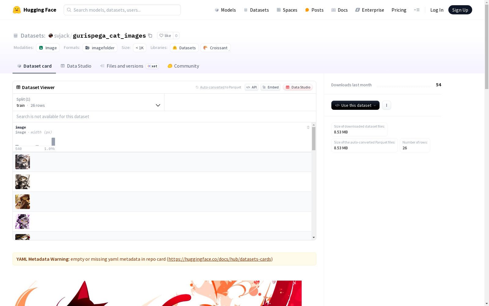Click the second cat image thumbnail
Viewport: 489px width, 306px height.
(23, 182)
